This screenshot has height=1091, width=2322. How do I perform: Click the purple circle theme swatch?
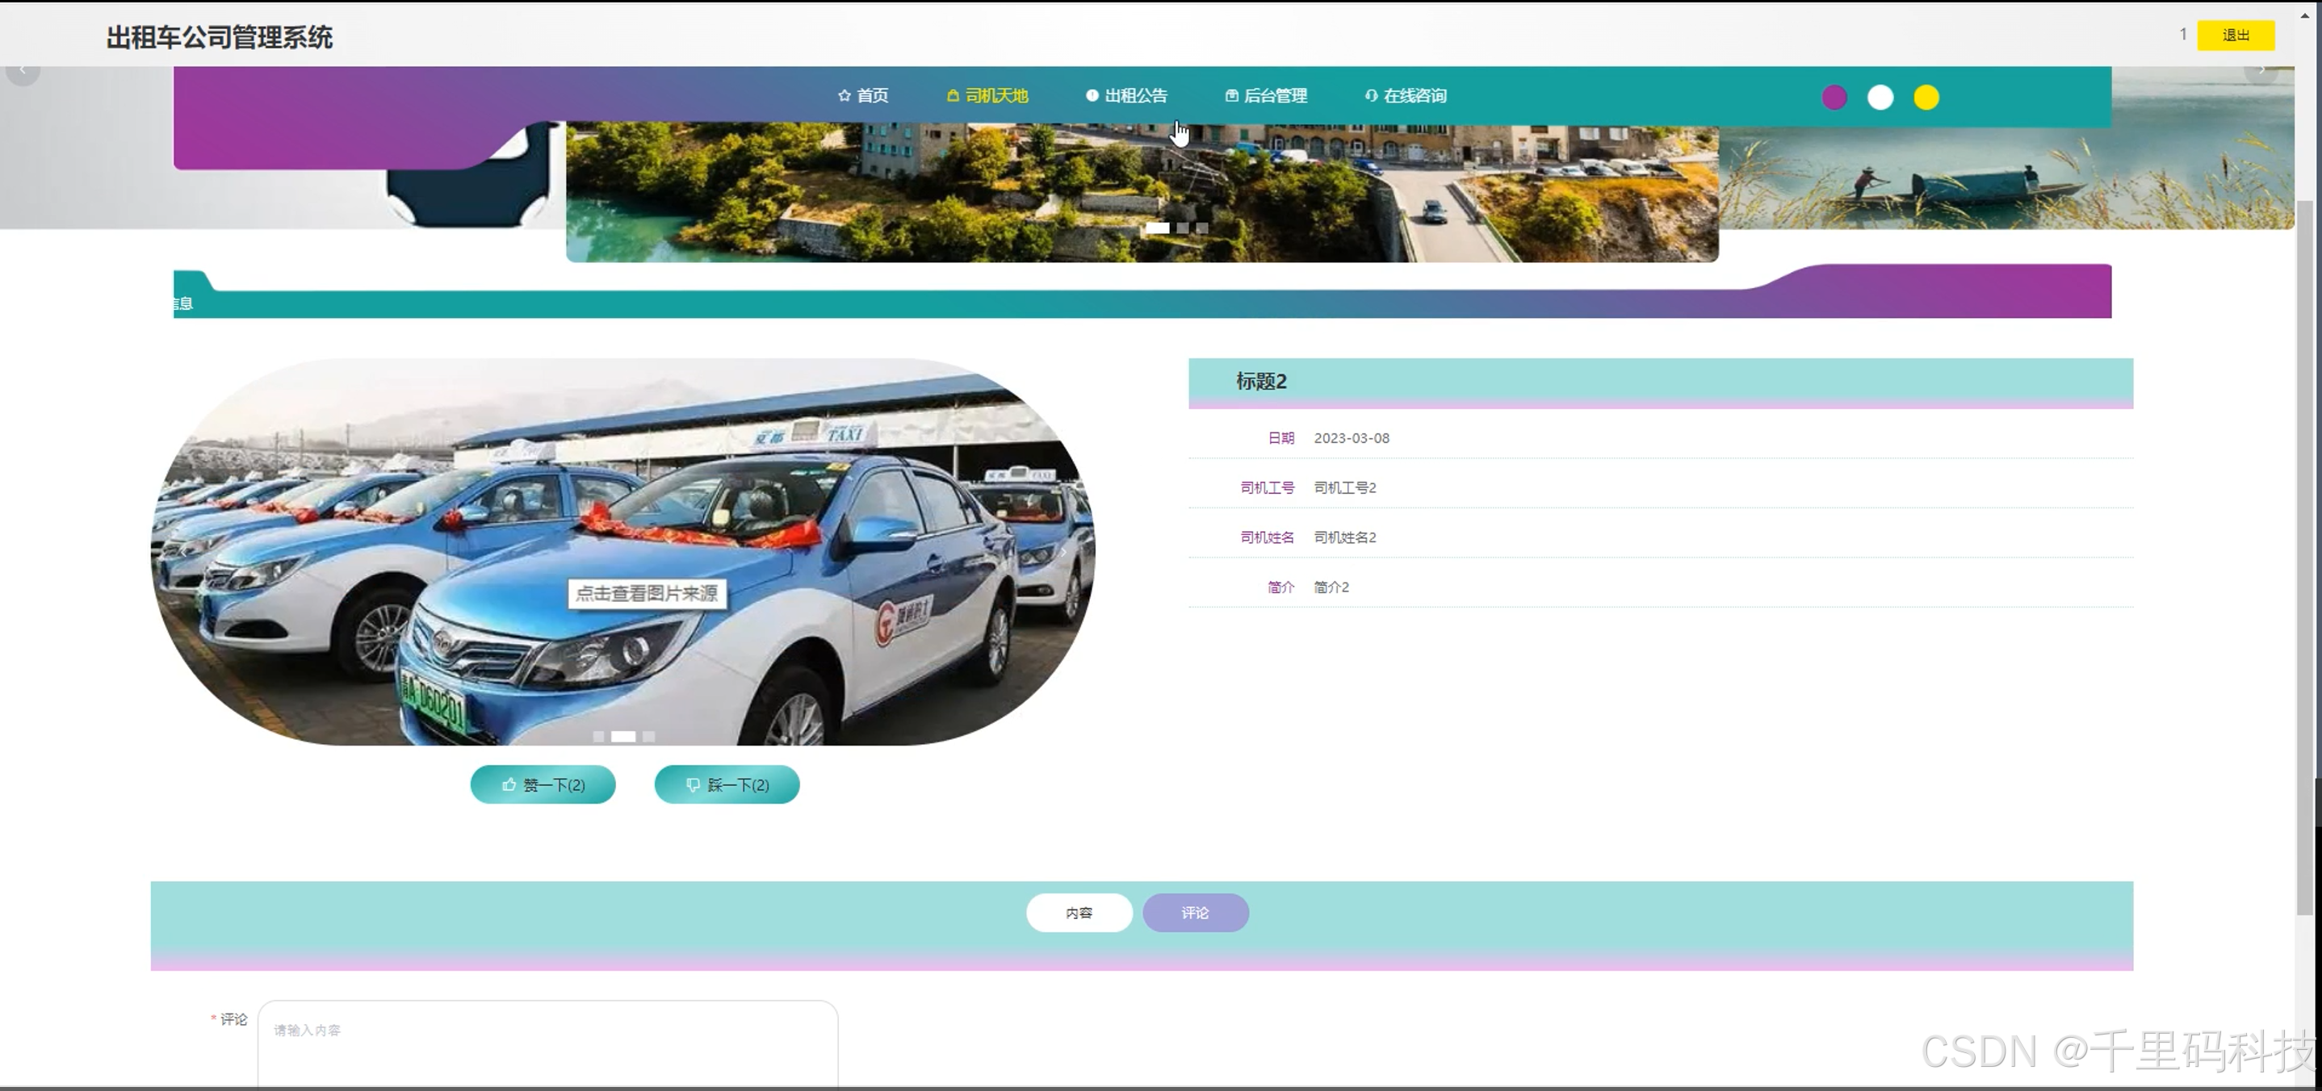pyautogui.click(x=1834, y=98)
